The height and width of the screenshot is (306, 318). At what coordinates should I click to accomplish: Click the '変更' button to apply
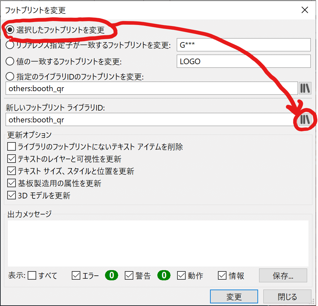[234, 296]
